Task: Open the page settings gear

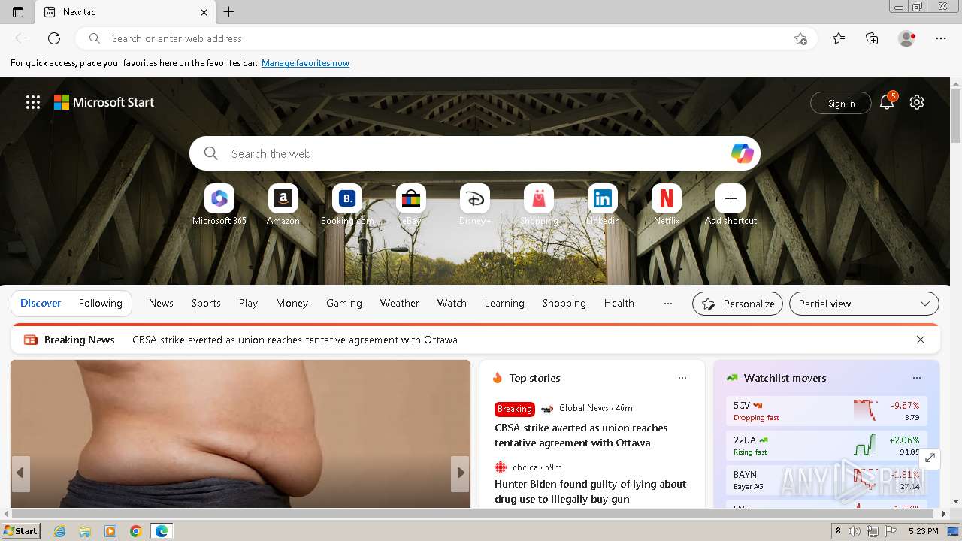Action: (x=917, y=102)
